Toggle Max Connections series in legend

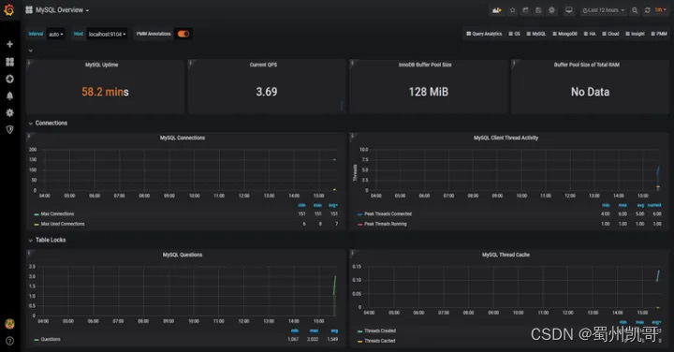[x=57, y=213]
